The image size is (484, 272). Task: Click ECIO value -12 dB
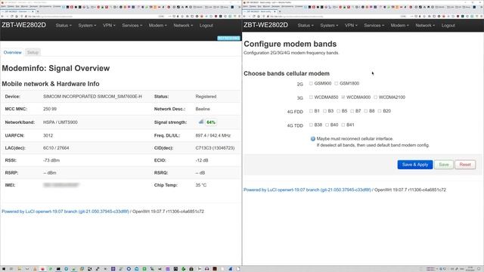click(x=202, y=160)
